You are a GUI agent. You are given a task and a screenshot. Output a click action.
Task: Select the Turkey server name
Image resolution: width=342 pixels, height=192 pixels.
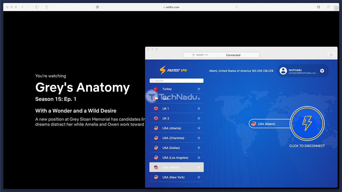coord(167,89)
